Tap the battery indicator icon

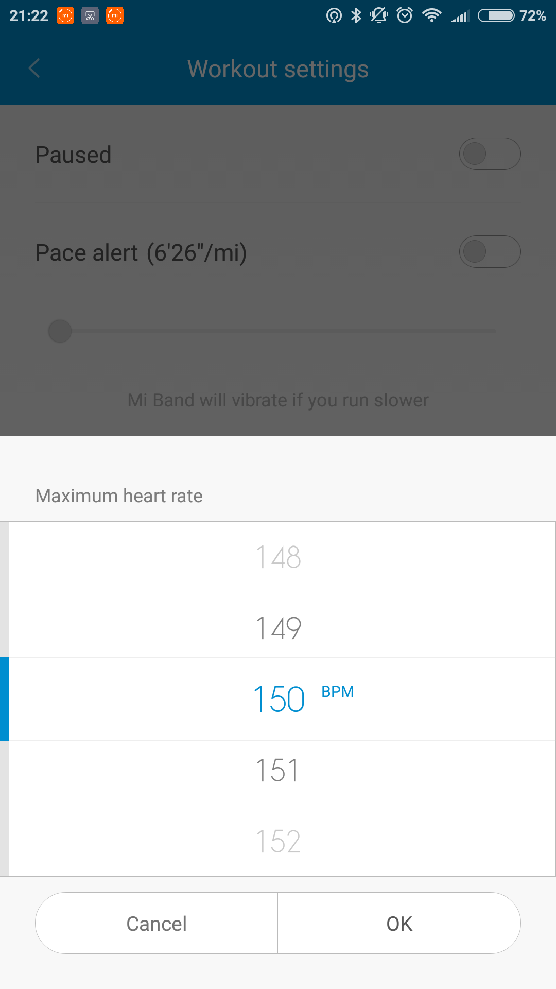[496, 16]
